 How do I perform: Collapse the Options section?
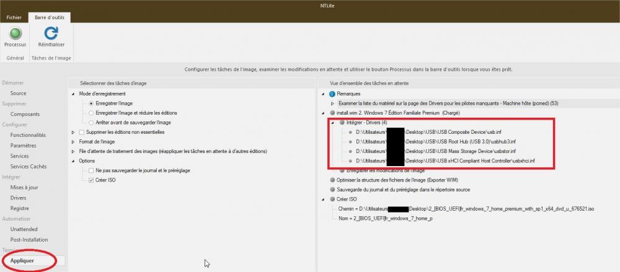(x=73, y=161)
